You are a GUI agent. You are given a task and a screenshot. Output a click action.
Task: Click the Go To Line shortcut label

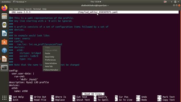pos(124,100)
